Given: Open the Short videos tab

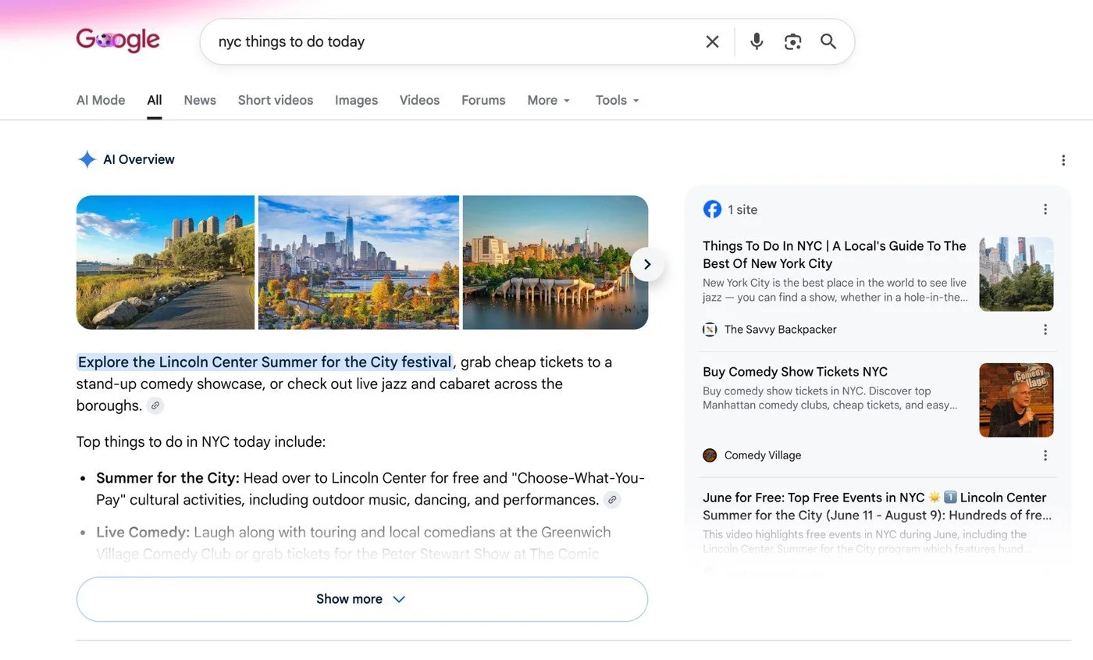Looking at the screenshot, I should 276,100.
